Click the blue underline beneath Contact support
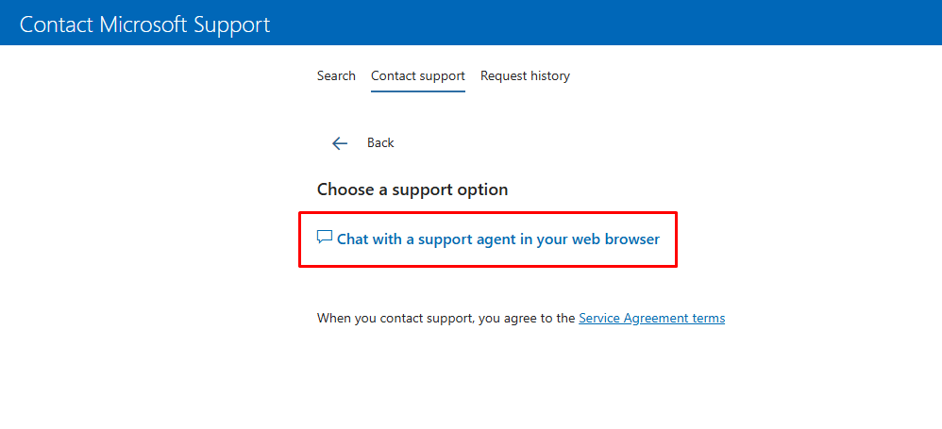The image size is (942, 429). [x=418, y=91]
